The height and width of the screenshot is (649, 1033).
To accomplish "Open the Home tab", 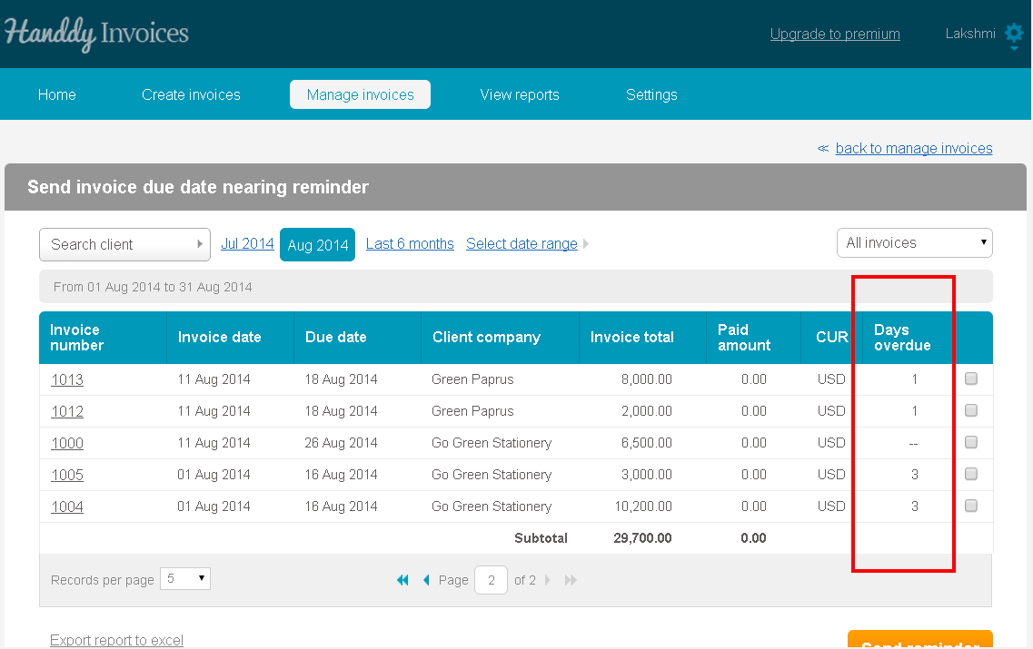I will coord(56,94).
